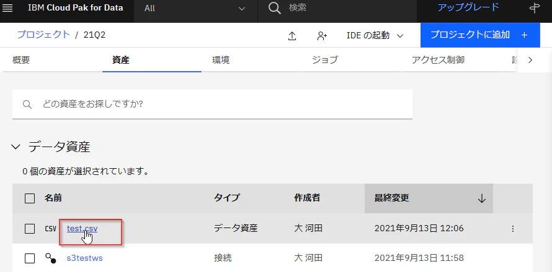This screenshot has height=272, width=552.
Task: Click the 大 河田 creator cell in s3testws row
Action: pos(308,258)
